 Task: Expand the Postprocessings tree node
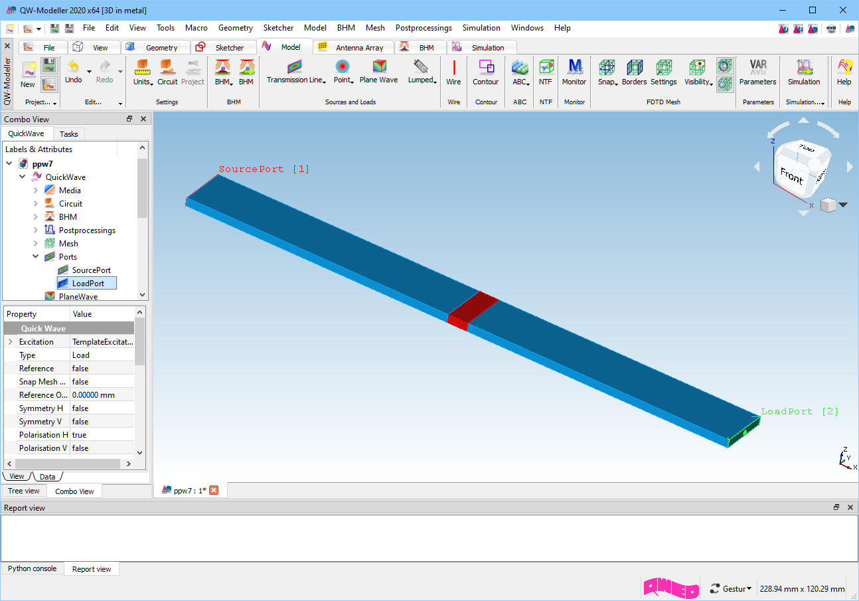(36, 230)
